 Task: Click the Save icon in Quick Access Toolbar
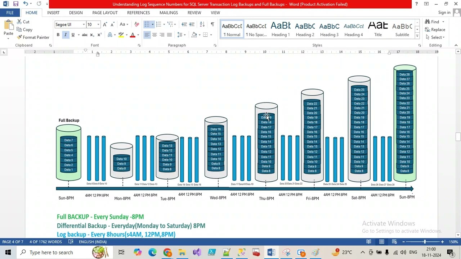(x=15, y=4)
